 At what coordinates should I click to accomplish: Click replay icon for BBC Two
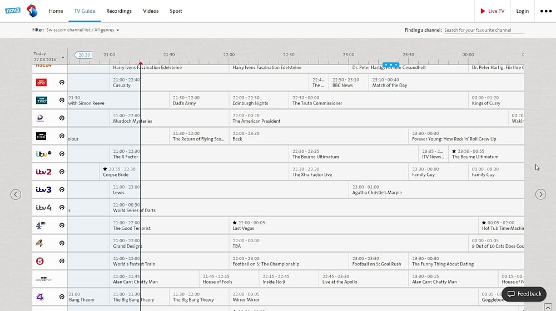[x=62, y=101]
